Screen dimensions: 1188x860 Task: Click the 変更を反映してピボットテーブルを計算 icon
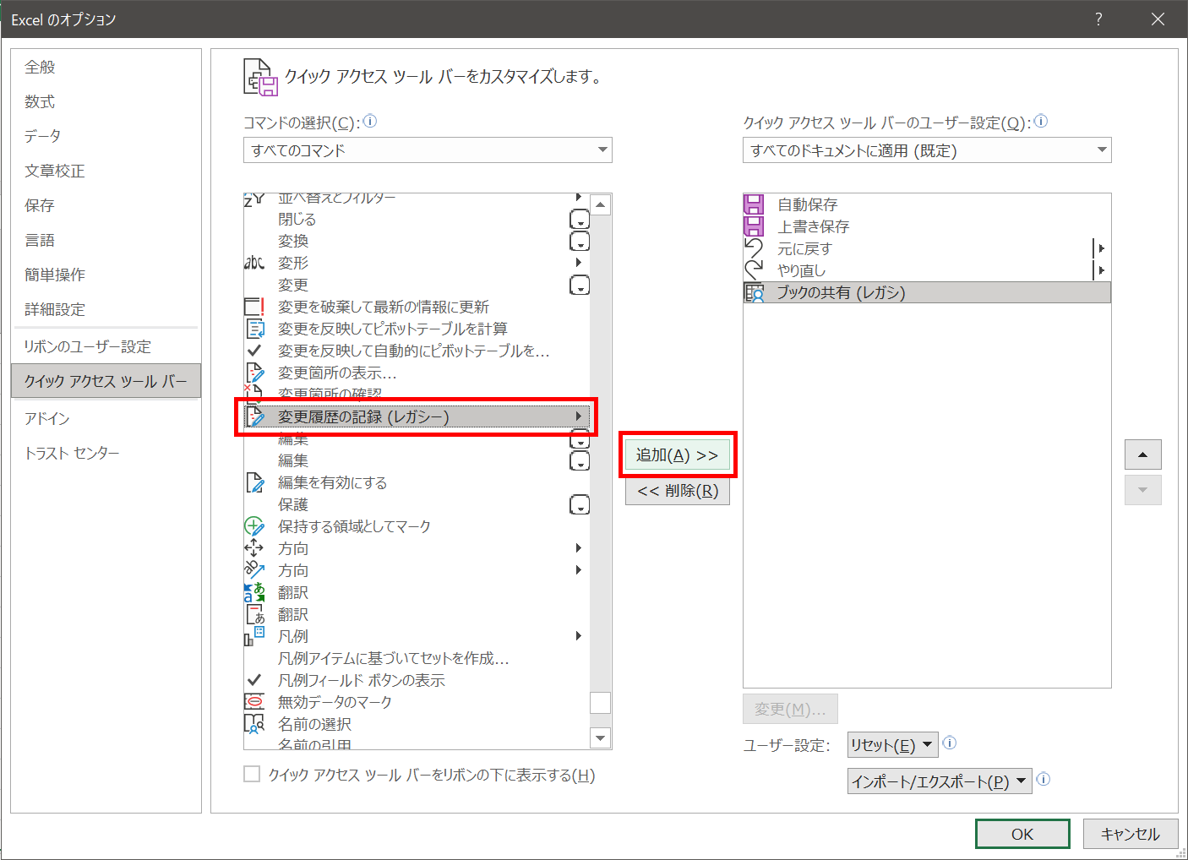(254, 329)
